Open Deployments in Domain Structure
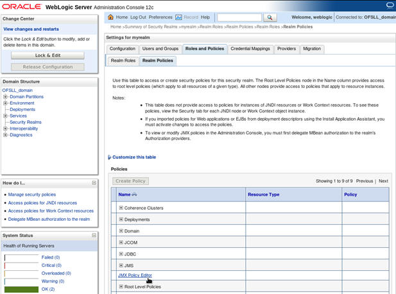Image resolution: width=396 pixels, height=294 pixels. pos(22,109)
